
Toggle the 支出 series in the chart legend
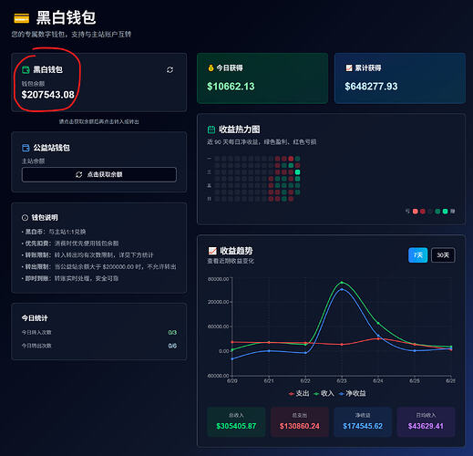299,393
